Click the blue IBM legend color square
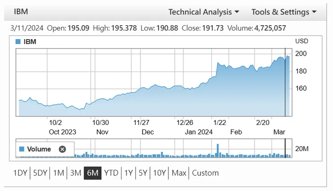 (18, 42)
